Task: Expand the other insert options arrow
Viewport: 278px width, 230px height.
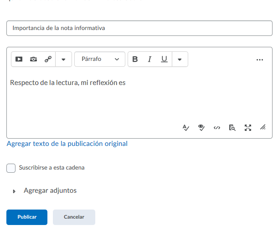Action: coord(63,59)
